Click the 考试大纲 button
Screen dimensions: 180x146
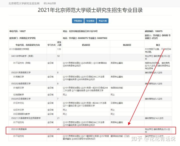tap(102, 21)
